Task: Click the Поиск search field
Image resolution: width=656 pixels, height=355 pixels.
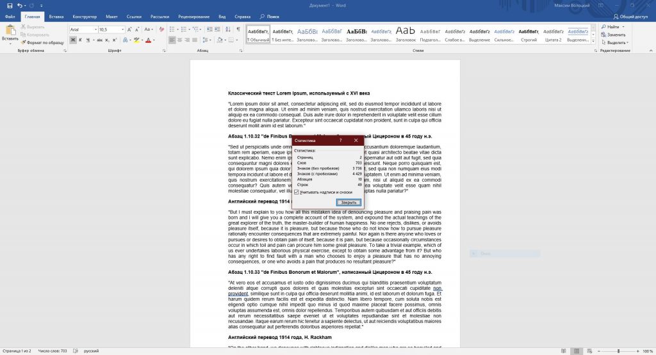Action: point(270,17)
